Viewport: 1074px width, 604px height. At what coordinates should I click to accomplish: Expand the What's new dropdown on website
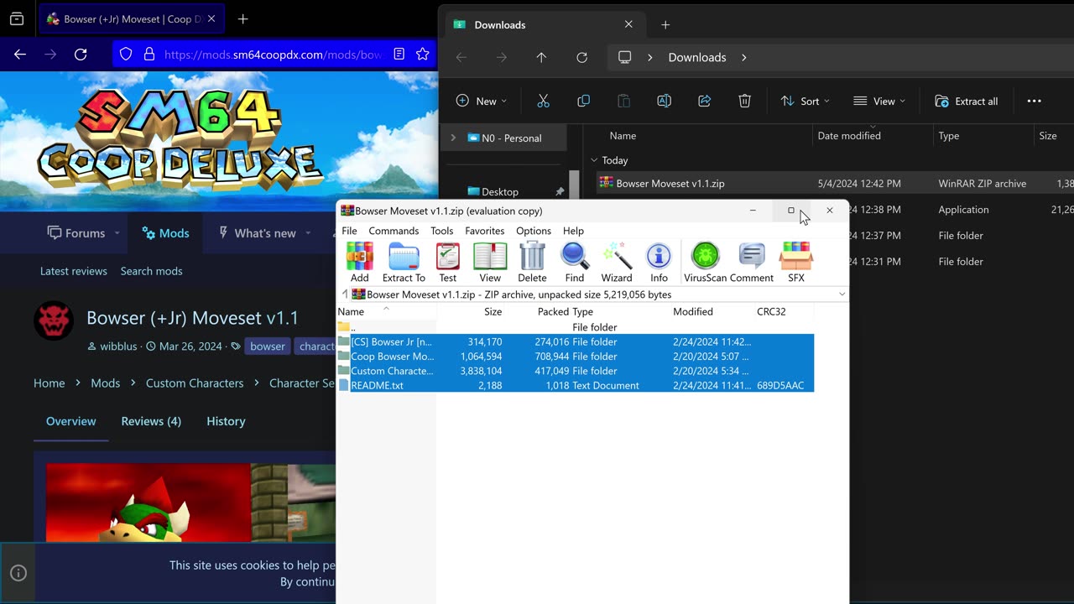[x=308, y=233]
